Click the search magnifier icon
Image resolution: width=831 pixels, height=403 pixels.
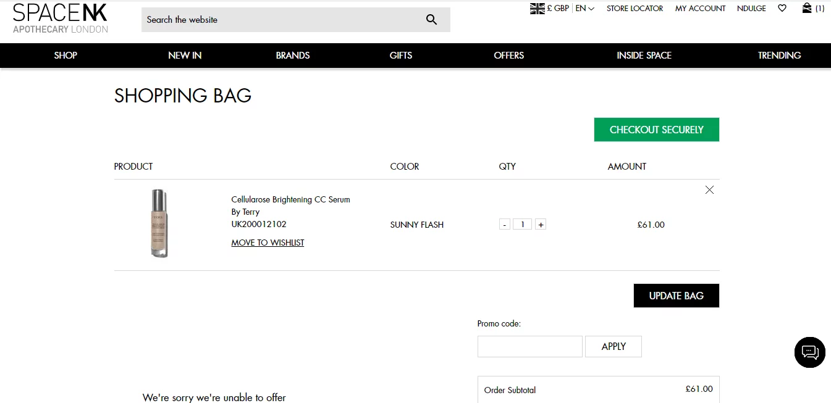(x=431, y=20)
